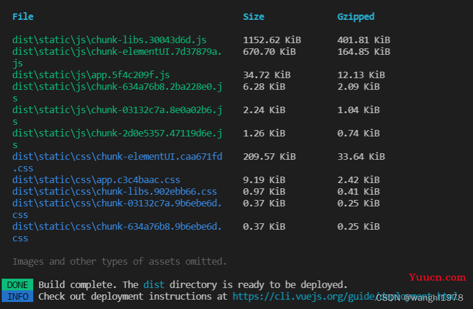Click the green DONE status badge
473x309 pixels.
tap(17, 285)
